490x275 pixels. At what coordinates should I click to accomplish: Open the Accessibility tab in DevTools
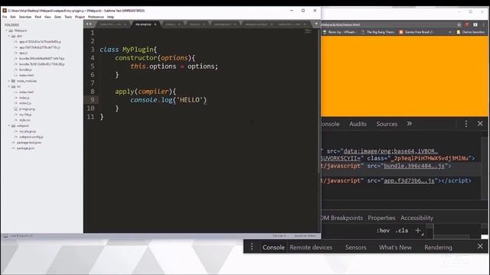point(416,218)
